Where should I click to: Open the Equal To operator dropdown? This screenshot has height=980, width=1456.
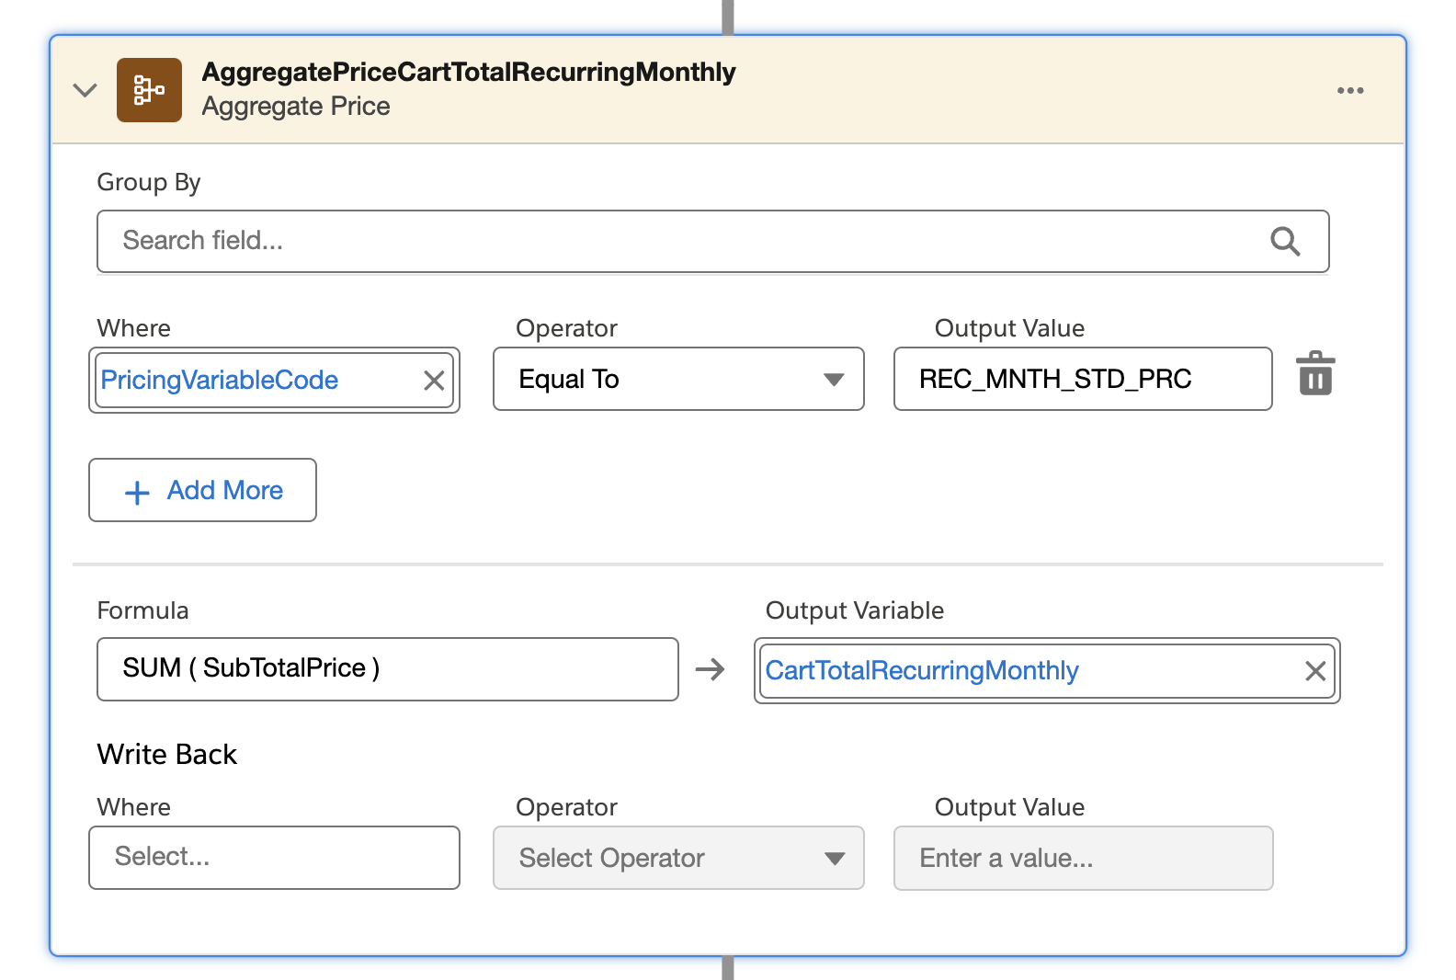coord(678,379)
